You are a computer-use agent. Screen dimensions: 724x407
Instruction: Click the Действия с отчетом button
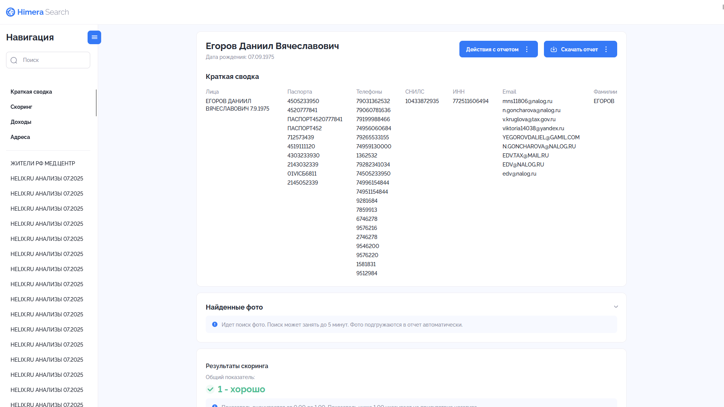(498, 49)
